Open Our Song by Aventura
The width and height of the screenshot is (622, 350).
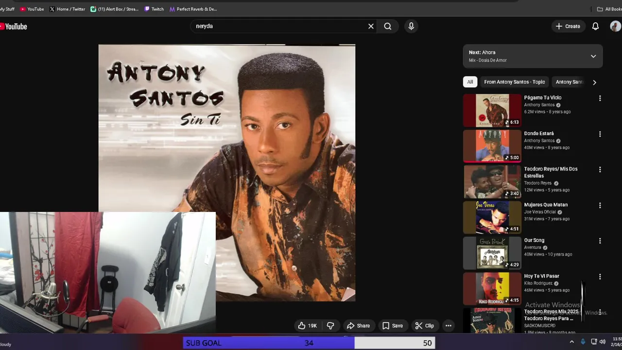tap(534, 240)
